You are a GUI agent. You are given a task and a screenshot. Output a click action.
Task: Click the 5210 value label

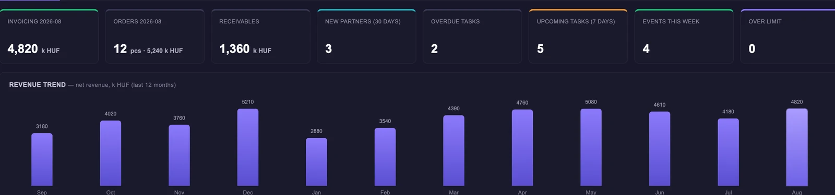click(248, 102)
